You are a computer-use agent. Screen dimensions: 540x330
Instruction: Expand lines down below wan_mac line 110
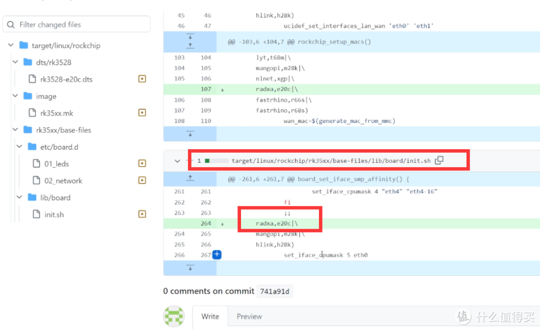tap(190, 133)
